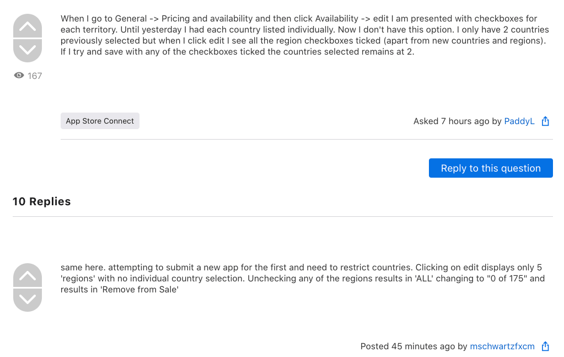Click the view count number 167
564x357 pixels.
coord(34,76)
